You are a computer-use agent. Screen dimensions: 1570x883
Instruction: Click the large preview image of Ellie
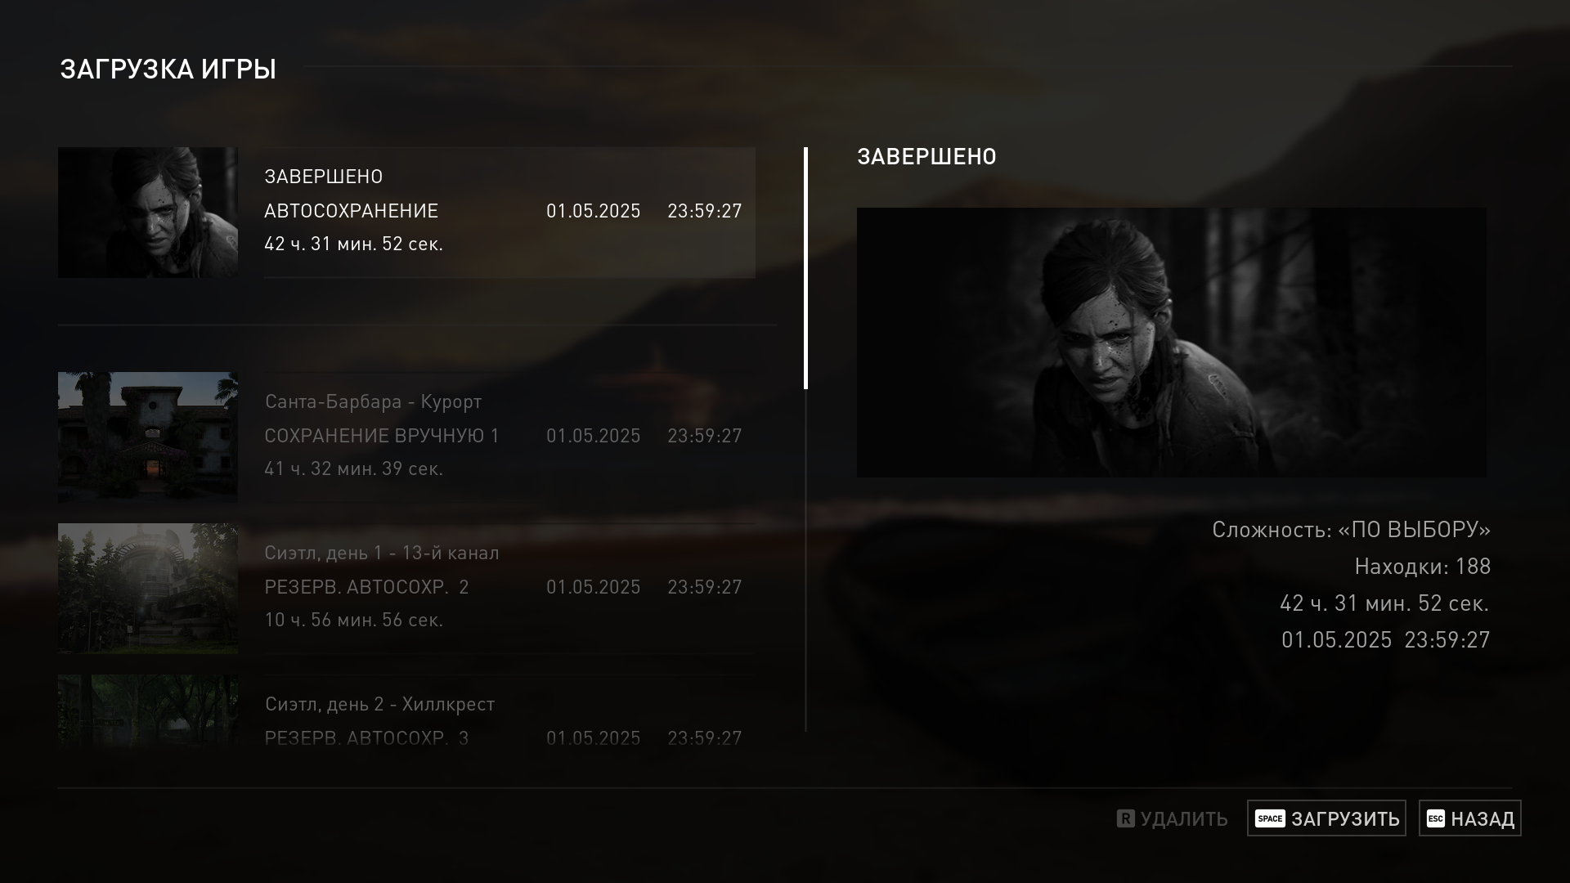pyautogui.click(x=1172, y=343)
